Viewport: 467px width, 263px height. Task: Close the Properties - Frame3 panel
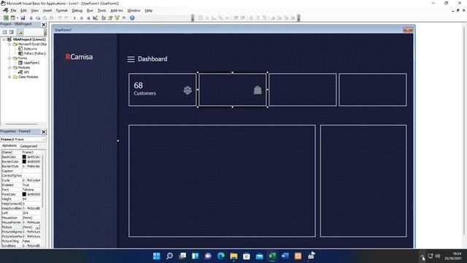pyautogui.click(x=44, y=131)
